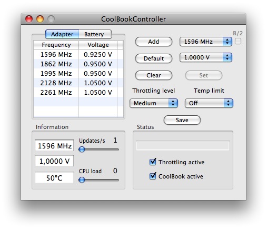Click the Default button

pyautogui.click(x=154, y=58)
